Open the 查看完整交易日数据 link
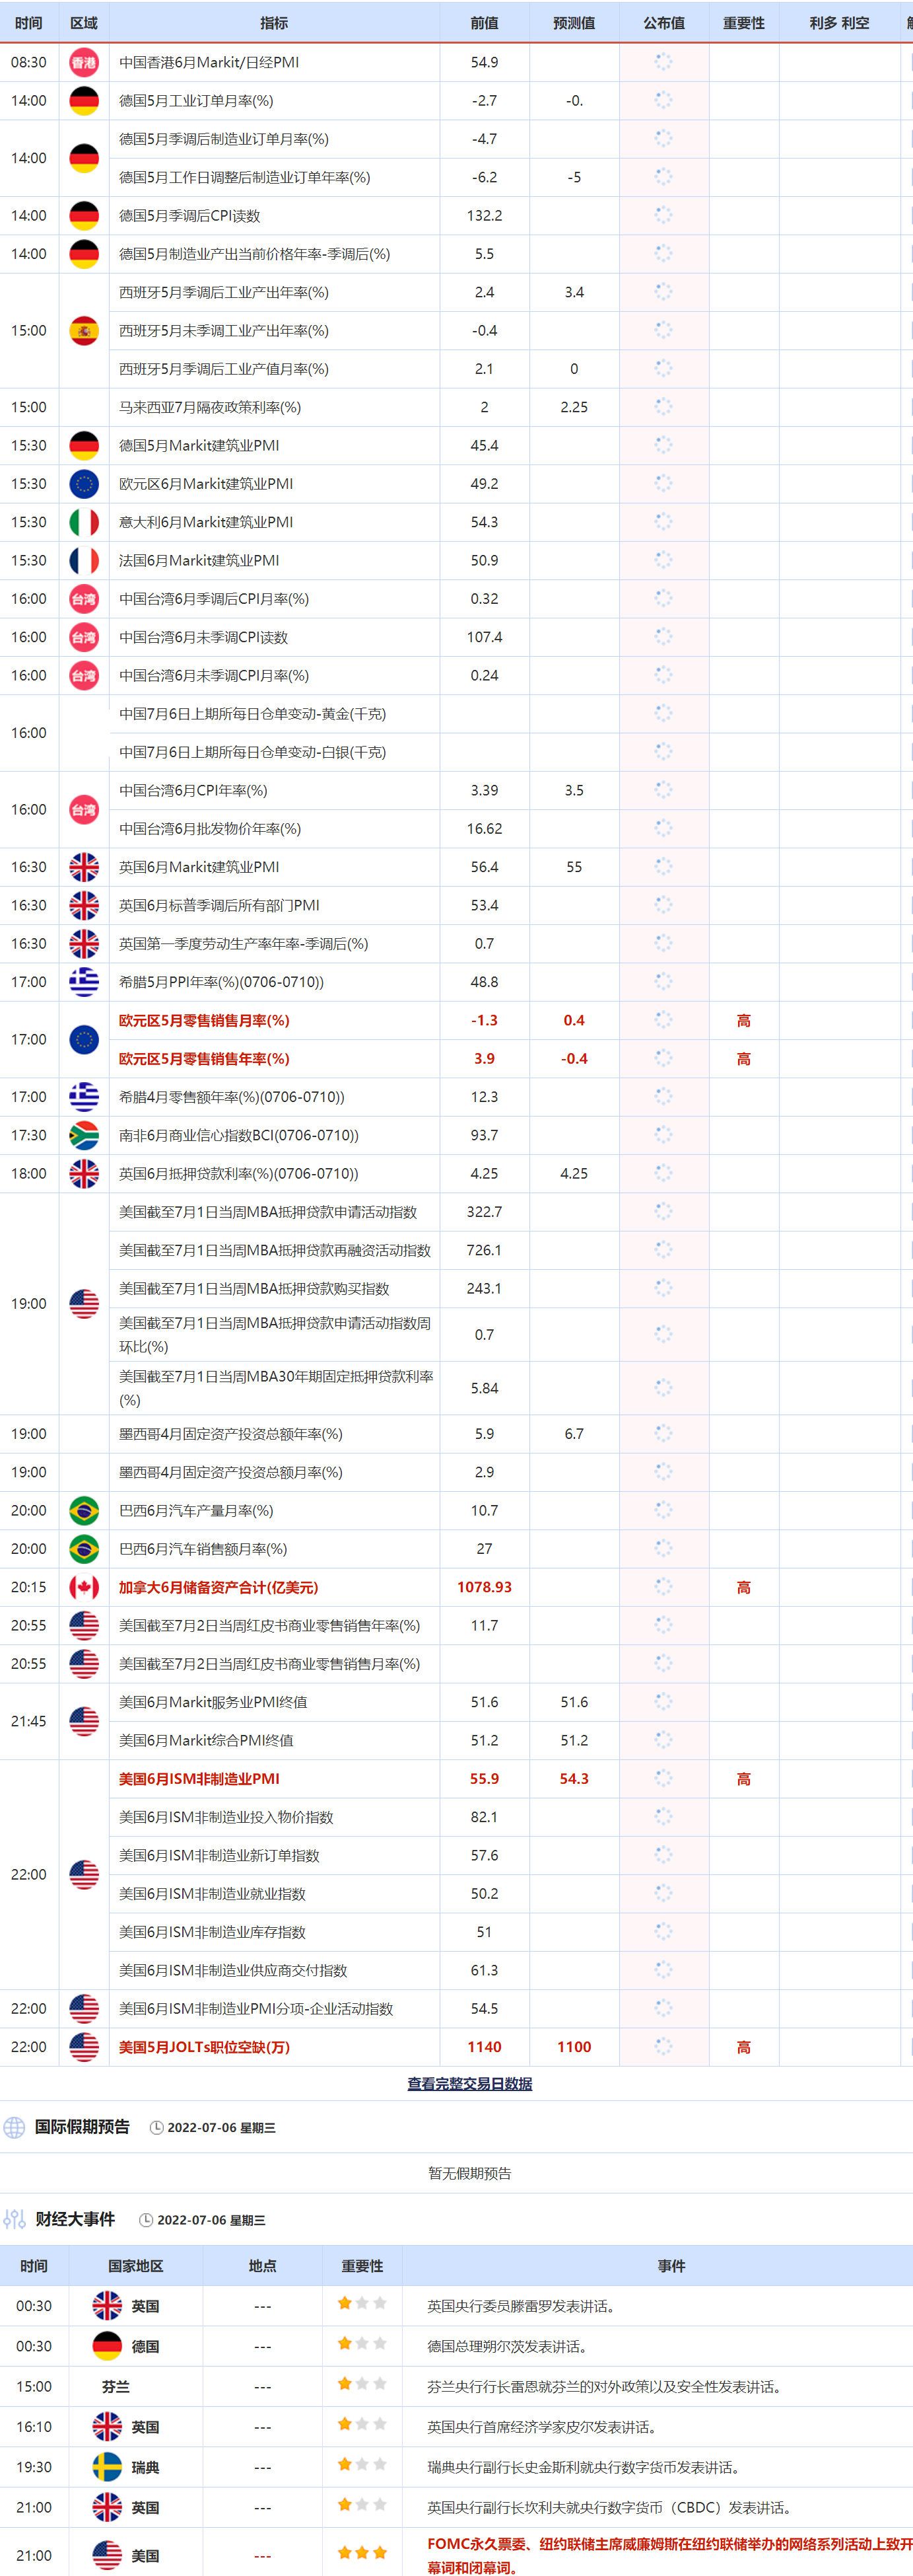This screenshot has width=913, height=2576. (x=469, y=2083)
